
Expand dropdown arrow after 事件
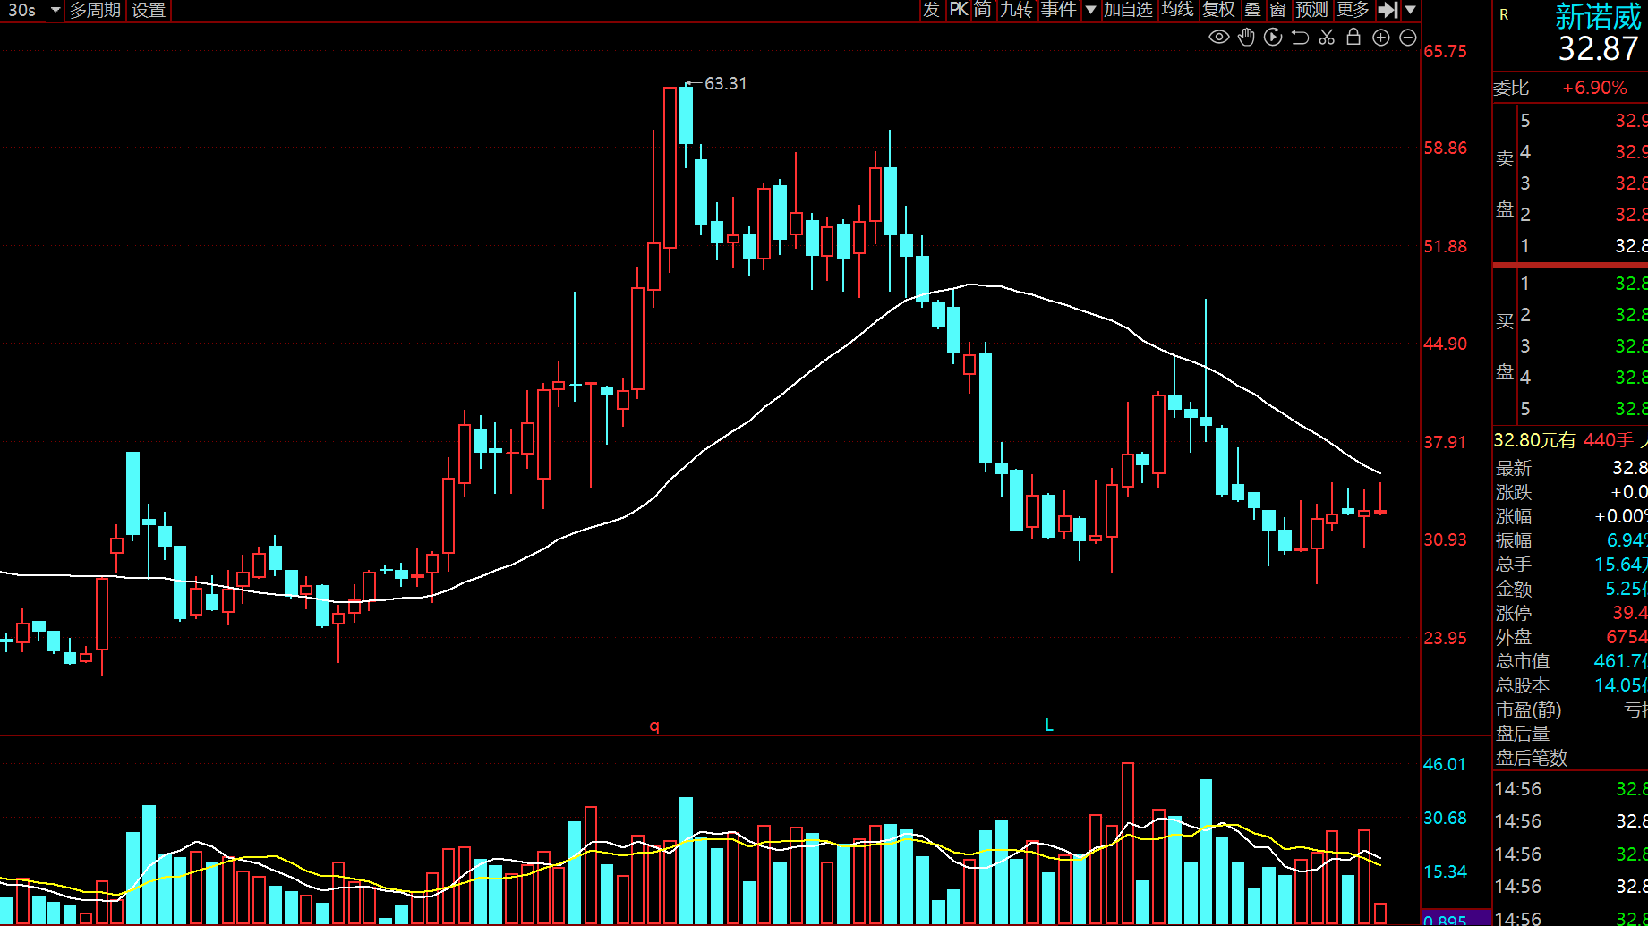coord(1090,10)
